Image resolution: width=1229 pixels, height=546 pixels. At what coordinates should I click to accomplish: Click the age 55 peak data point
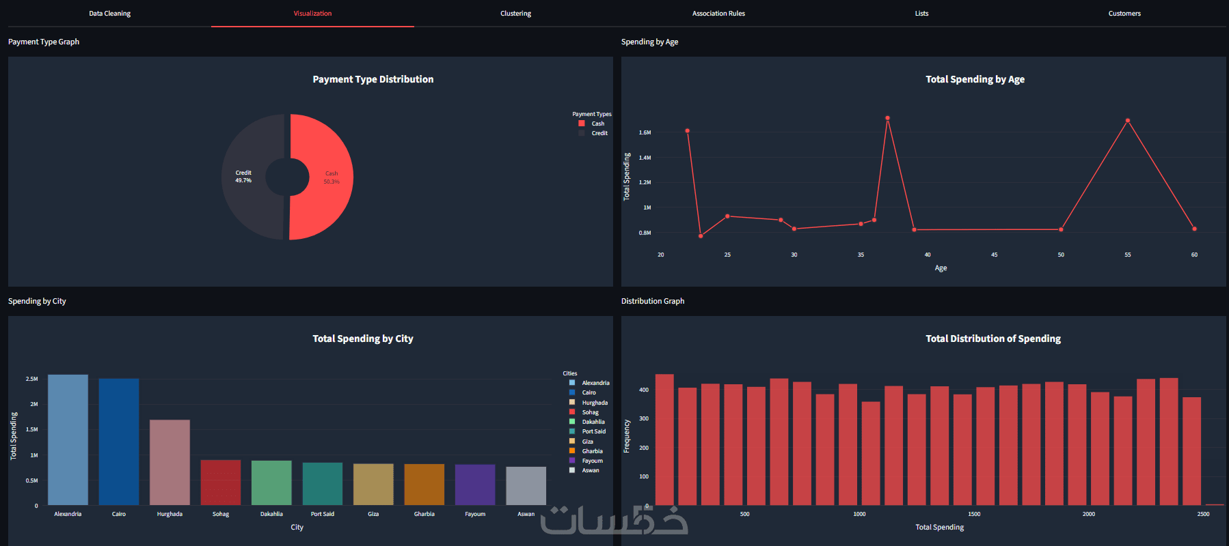(1128, 121)
